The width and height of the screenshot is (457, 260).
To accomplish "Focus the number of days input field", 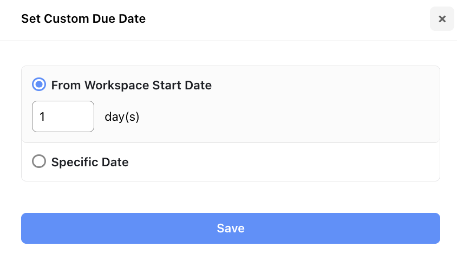I will pyautogui.click(x=63, y=116).
